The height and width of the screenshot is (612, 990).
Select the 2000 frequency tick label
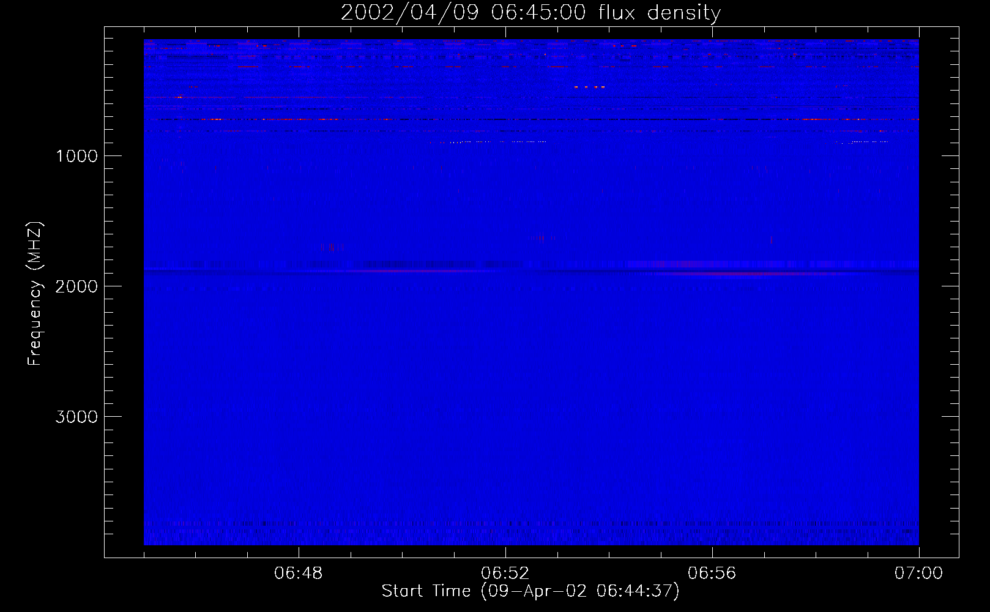point(76,286)
